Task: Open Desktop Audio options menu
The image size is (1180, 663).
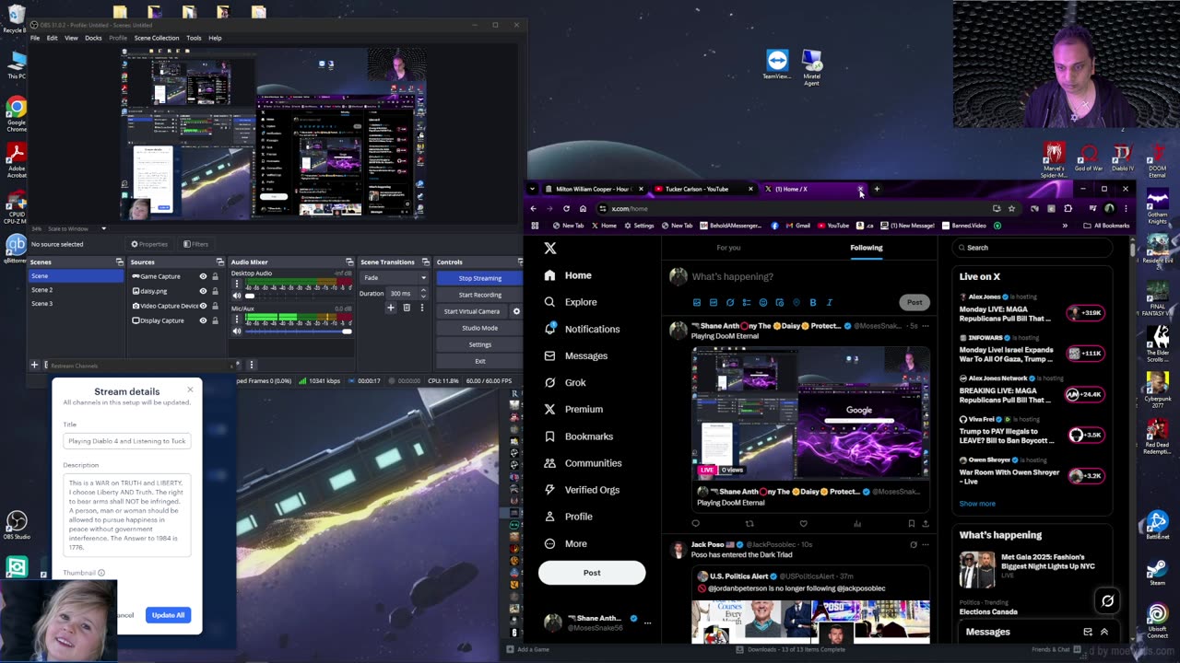Action: click(237, 285)
